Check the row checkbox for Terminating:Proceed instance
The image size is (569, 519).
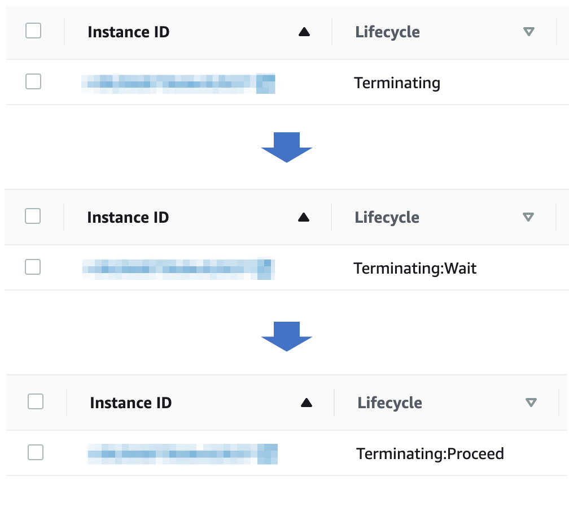click(x=36, y=452)
